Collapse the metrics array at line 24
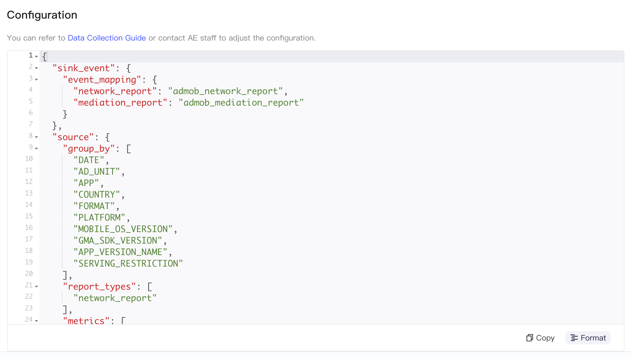 click(36, 321)
